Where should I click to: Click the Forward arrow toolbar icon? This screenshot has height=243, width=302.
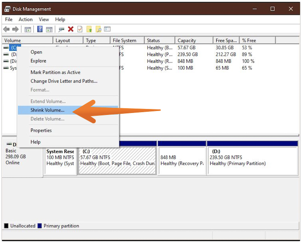tap(15, 29)
